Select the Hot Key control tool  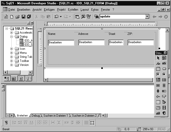pyautogui.click(x=164, y=97)
